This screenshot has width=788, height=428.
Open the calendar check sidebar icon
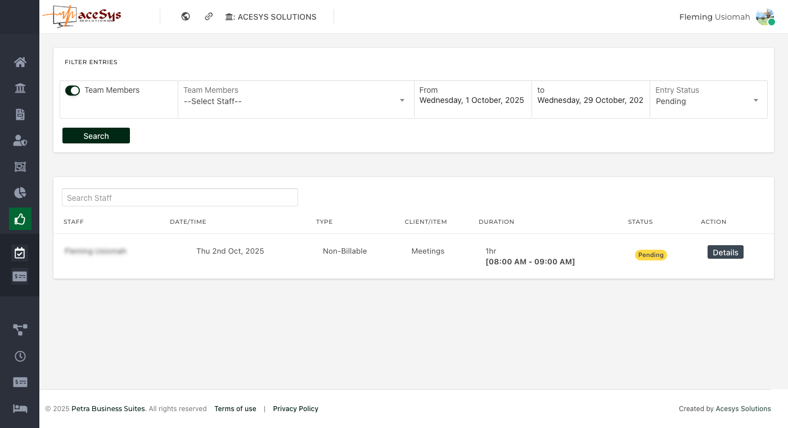(20, 253)
